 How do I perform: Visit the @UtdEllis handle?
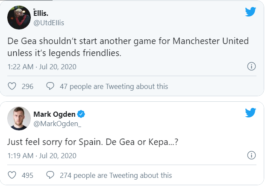point(48,22)
